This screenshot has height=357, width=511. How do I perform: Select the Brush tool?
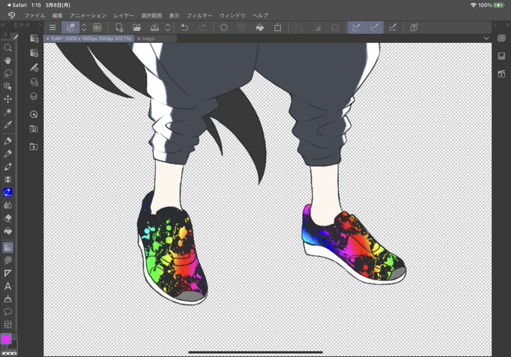click(x=8, y=167)
